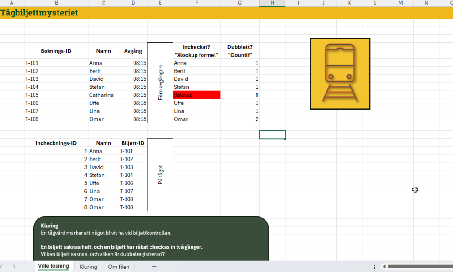Go to next sheet with right arrow

tap(14, 267)
